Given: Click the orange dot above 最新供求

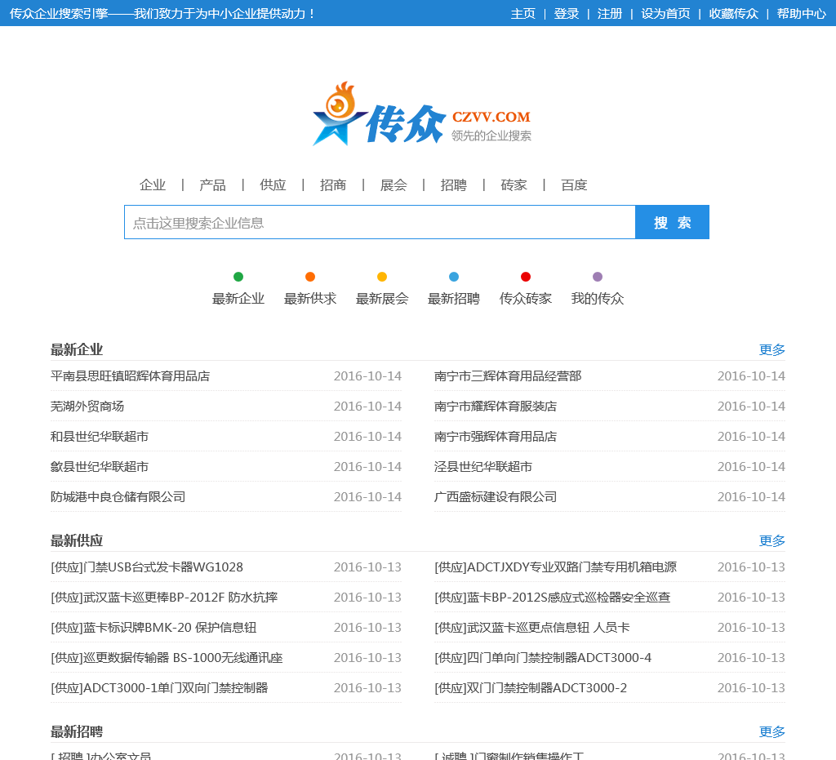Looking at the screenshot, I should (x=310, y=277).
